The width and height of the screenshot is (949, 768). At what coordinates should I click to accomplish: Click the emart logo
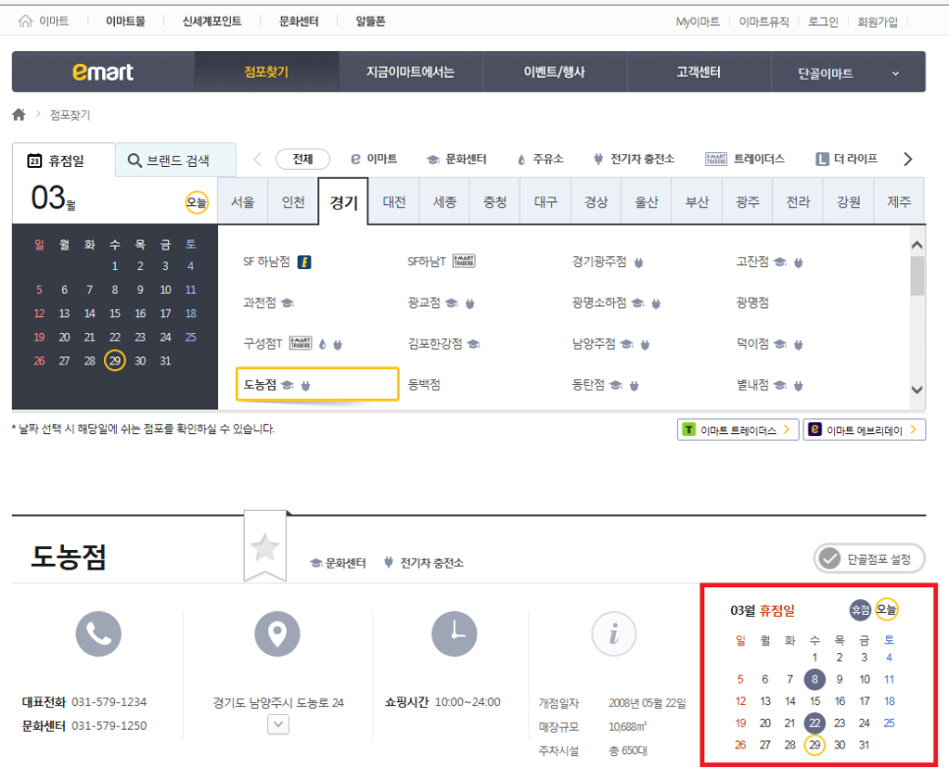pos(103,72)
